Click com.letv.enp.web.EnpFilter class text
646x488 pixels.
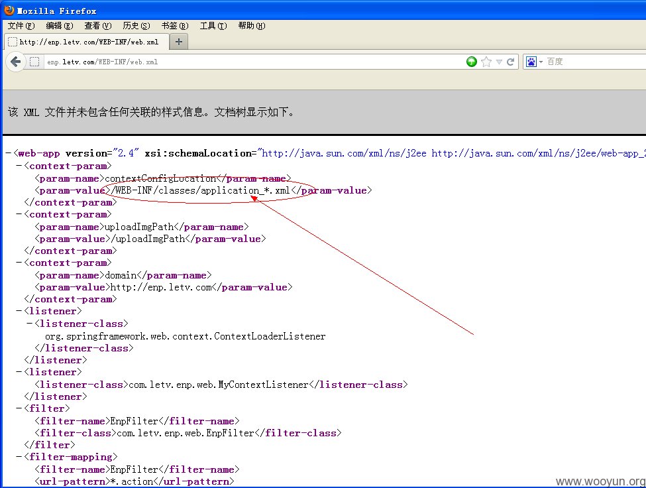pyautogui.click(x=186, y=433)
